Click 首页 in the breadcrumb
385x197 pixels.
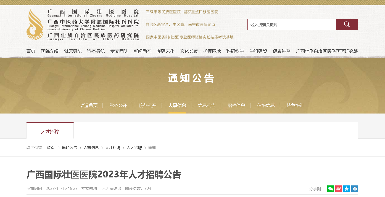point(51,148)
